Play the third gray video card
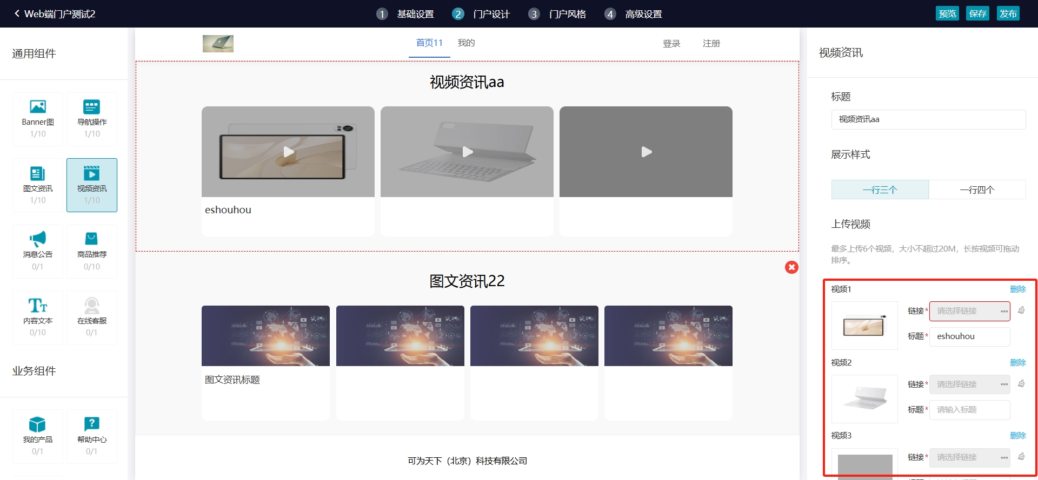The width and height of the screenshot is (1038, 480). [x=647, y=152]
